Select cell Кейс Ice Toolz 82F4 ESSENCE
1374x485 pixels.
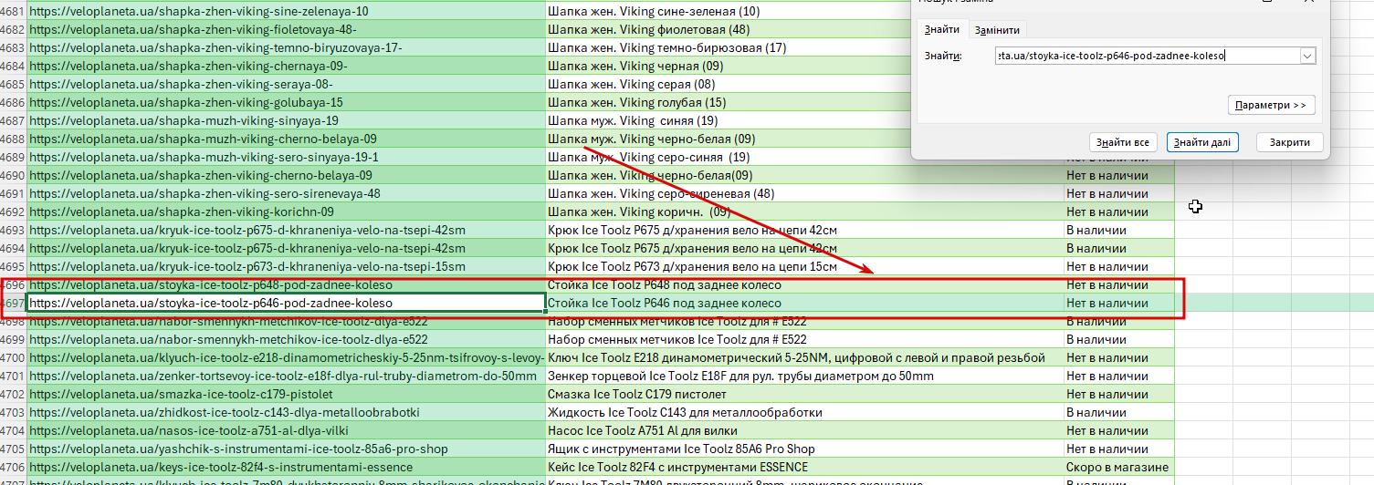[x=804, y=467]
